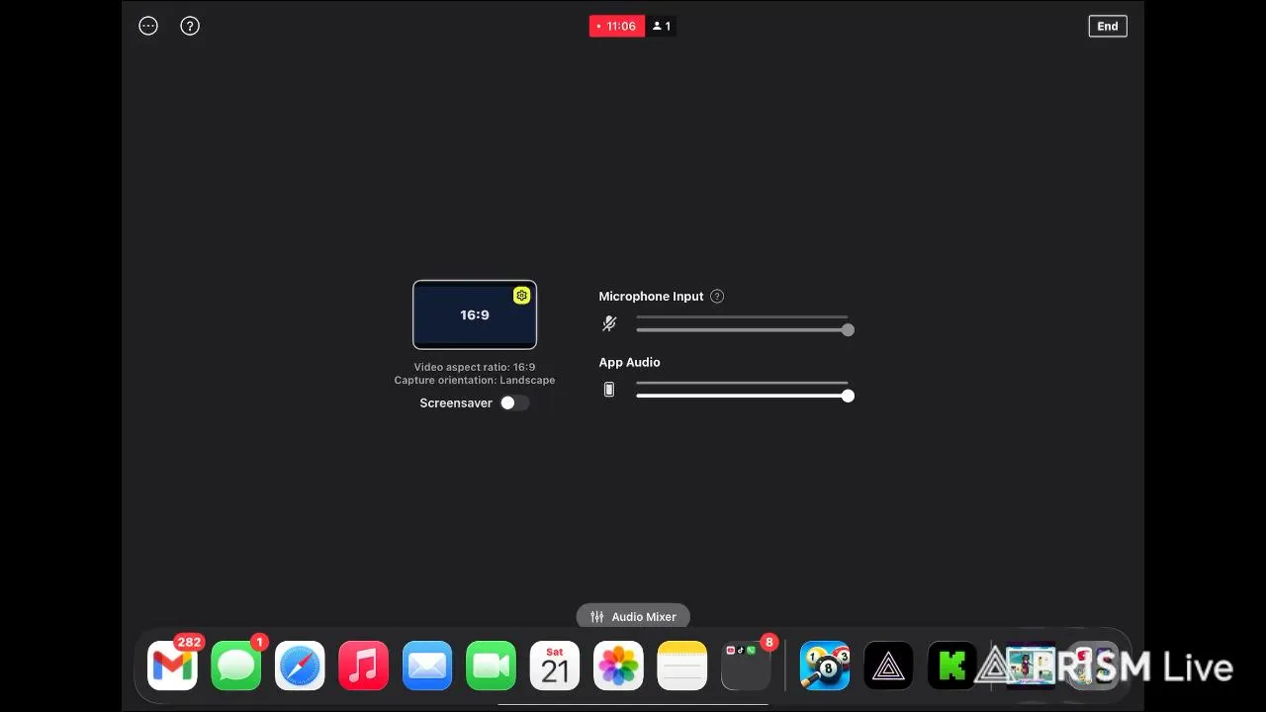The width and height of the screenshot is (1266, 712).
Task: Launch Safari from the dock
Action: pos(300,667)
